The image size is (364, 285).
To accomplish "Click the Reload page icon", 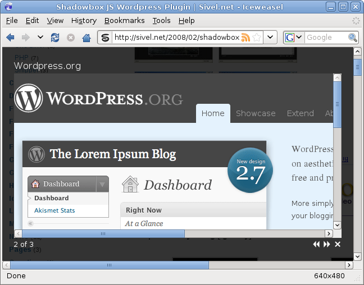I will click(x=55, y=38).
